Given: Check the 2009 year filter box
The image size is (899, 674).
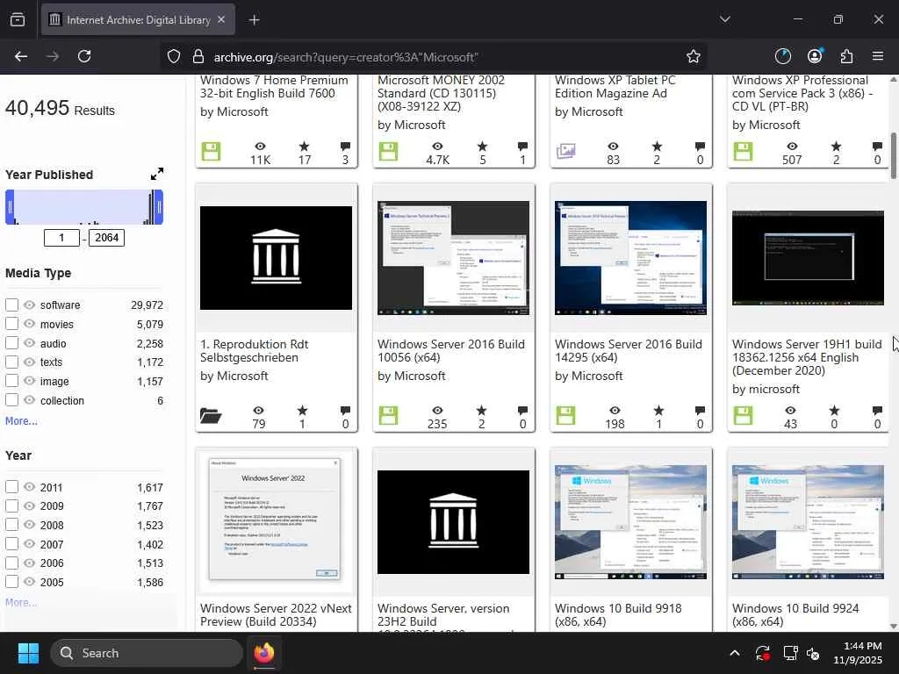Looking at the screenshot, I should (x=12, y=506).
